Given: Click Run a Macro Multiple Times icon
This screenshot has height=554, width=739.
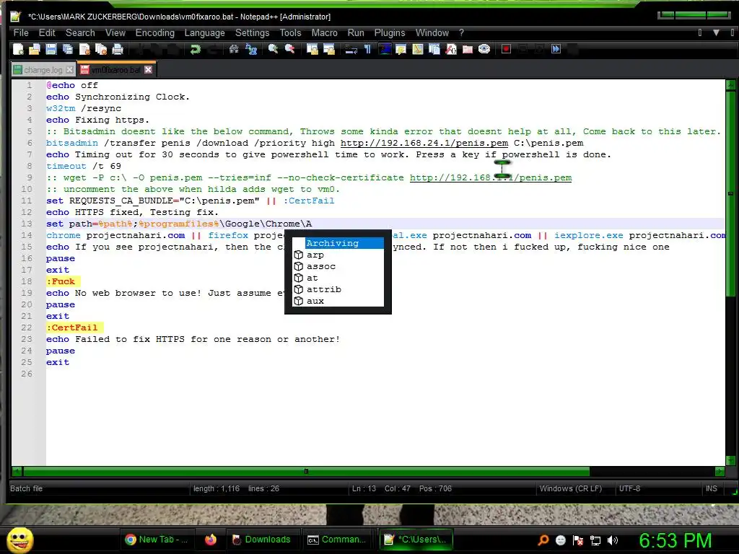Looking at the screenshot, I should [x=556, y=49].
